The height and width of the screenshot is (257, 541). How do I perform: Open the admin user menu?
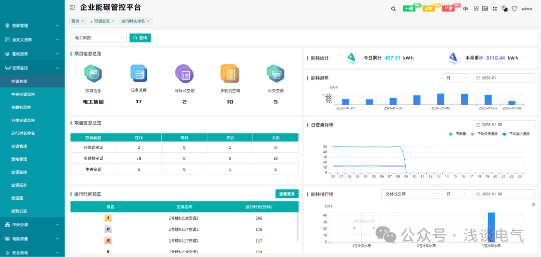tap(527, 9)
